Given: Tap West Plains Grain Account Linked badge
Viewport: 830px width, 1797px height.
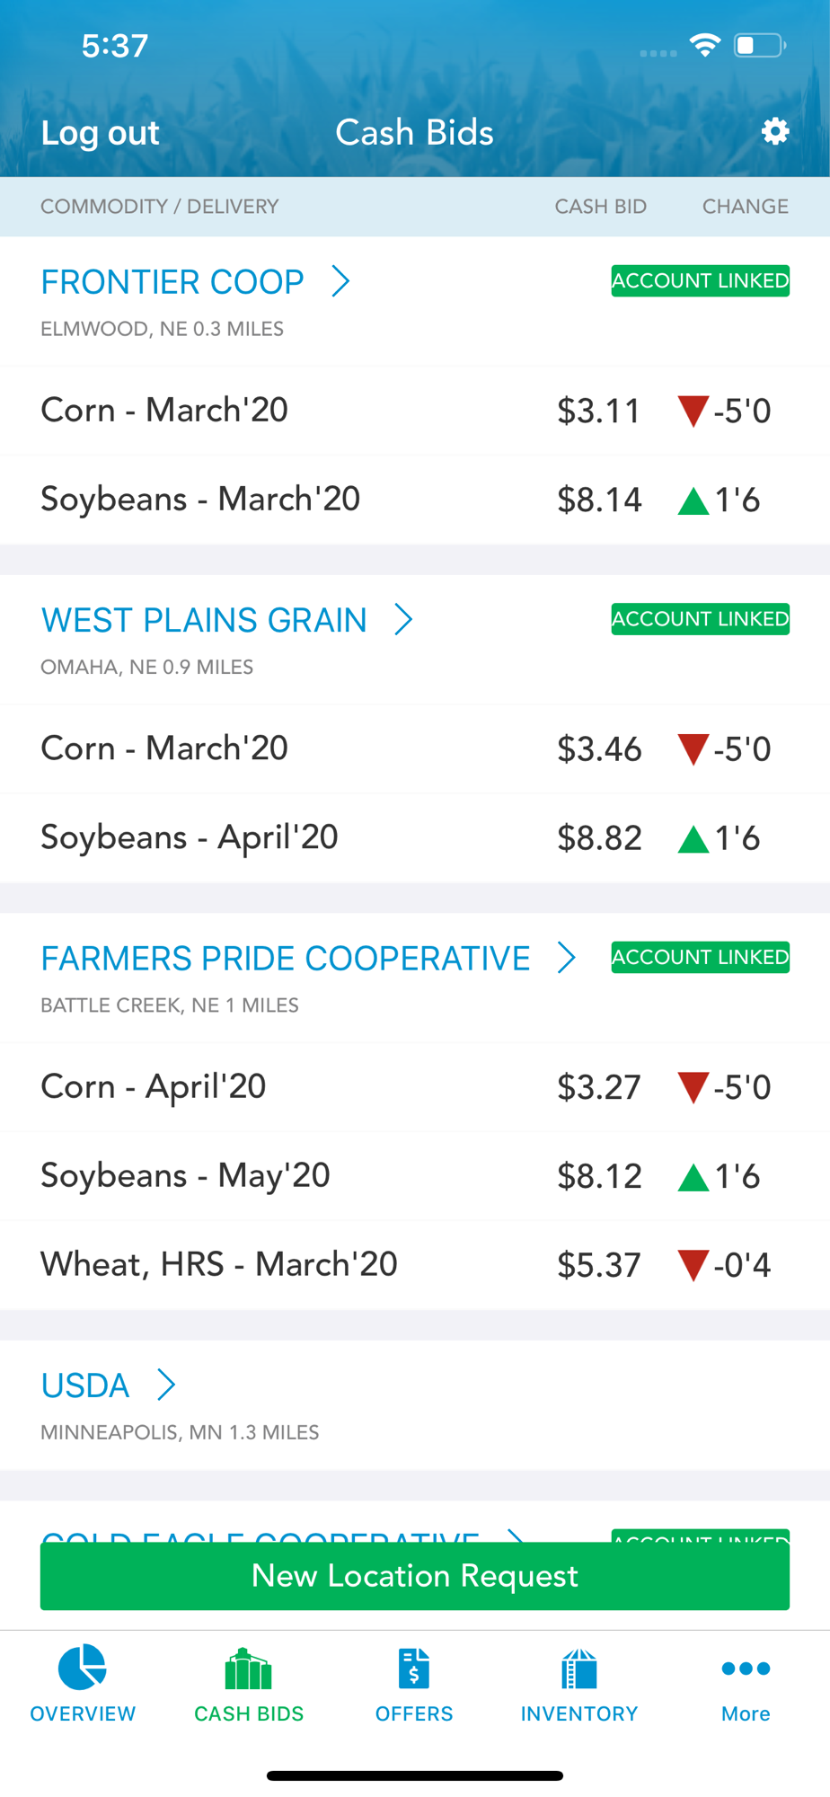Looking at the screenshot, I should coord(701,619).
